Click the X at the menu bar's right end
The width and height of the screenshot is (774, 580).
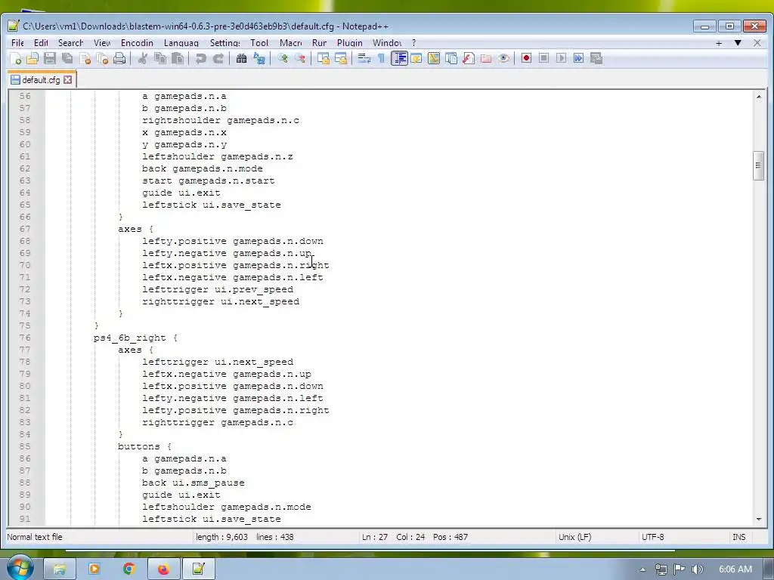(757, 43)
